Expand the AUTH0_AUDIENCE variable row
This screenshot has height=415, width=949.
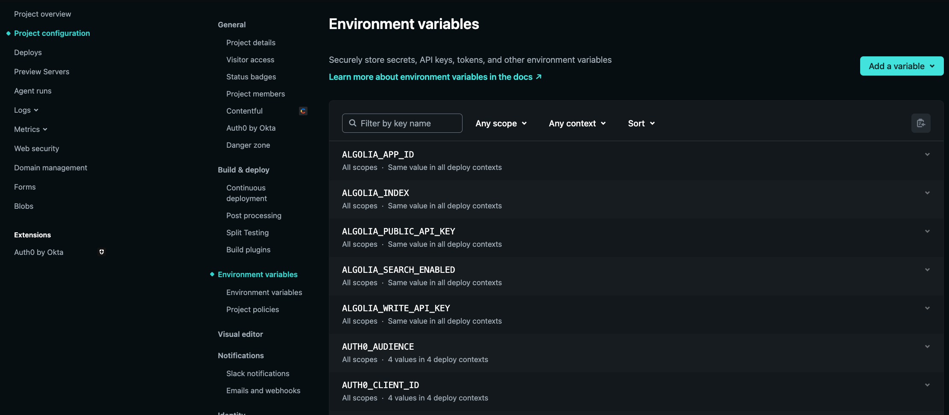(927, 346)
